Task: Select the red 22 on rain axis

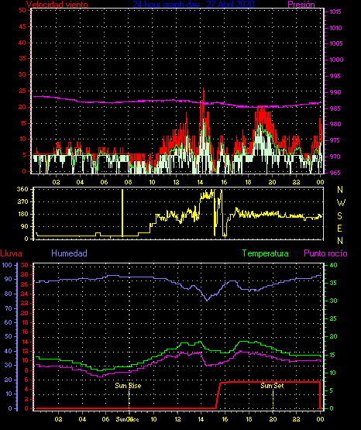Action: pos(24,303)
